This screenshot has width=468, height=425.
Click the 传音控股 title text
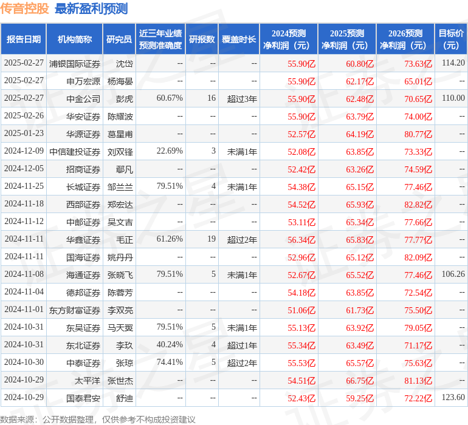[24, 8]
